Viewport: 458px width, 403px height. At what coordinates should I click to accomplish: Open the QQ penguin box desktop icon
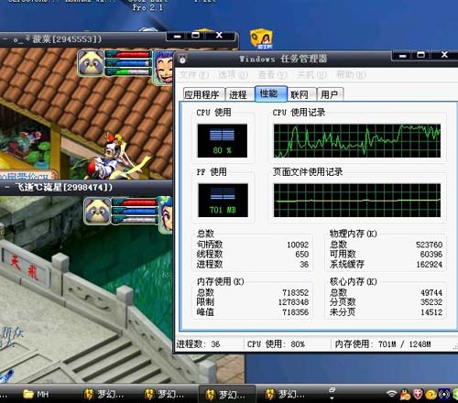261,38
